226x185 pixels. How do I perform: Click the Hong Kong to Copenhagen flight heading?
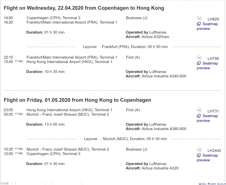point(77,100)
